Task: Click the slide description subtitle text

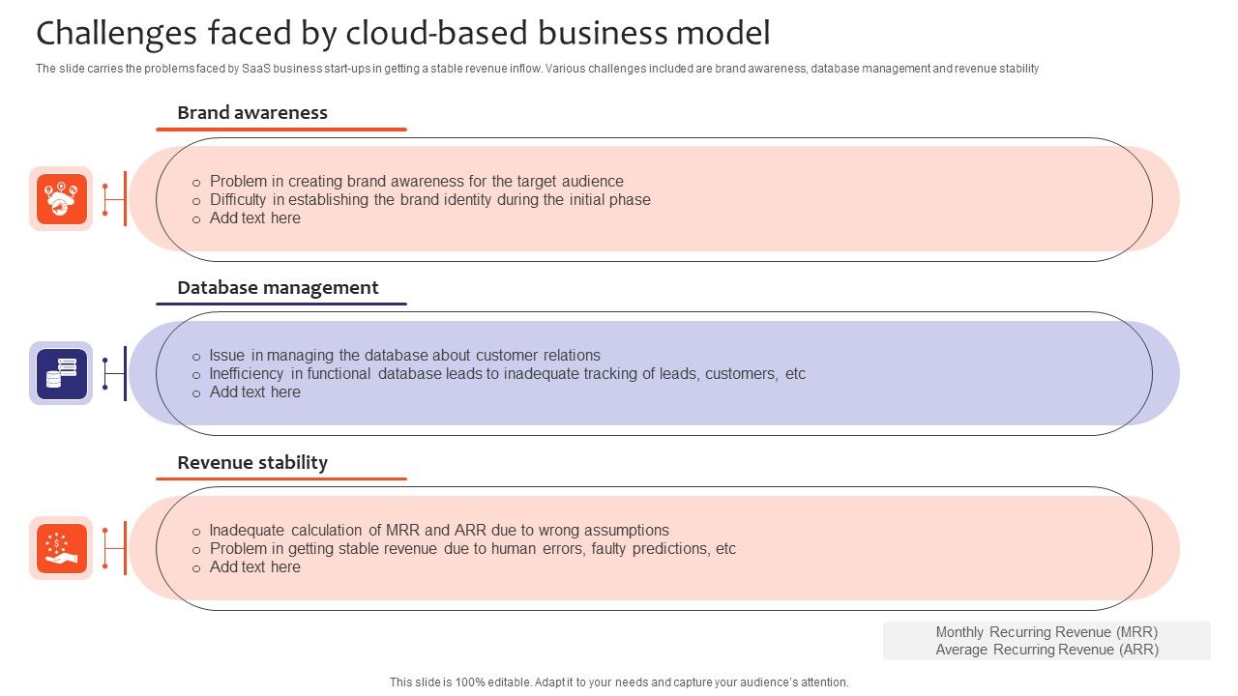Action: (x=537, y=69)
